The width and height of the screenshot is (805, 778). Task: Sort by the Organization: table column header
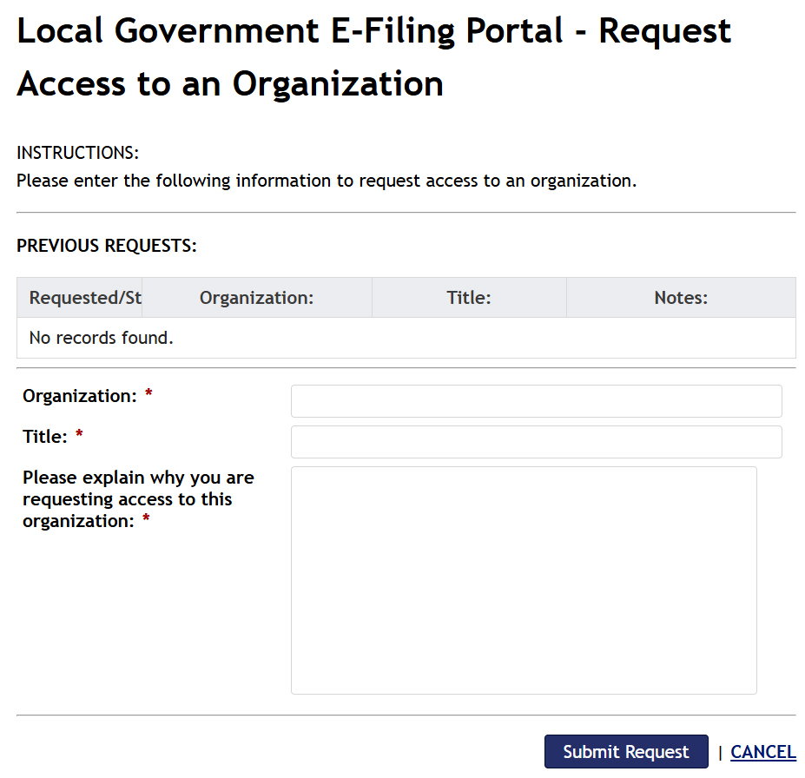257,298
